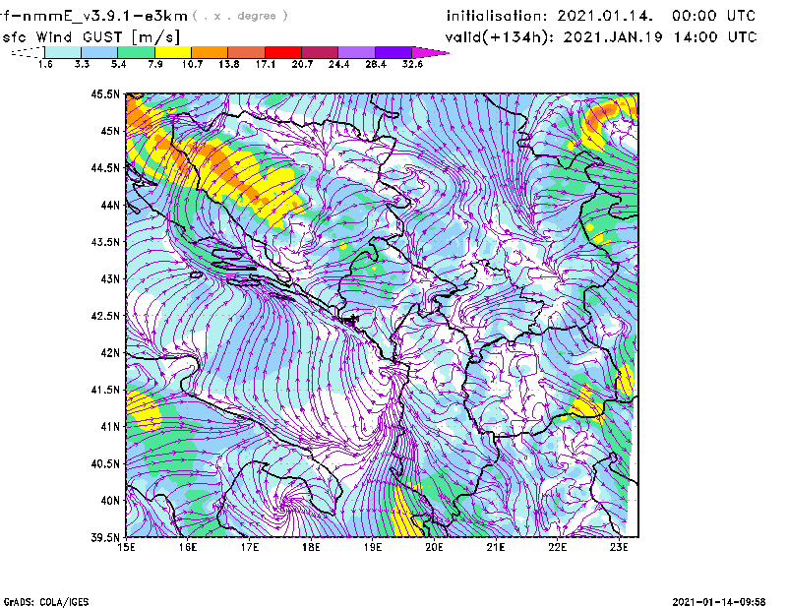Viewport: 787px width, 608px height.
Task: Select the "valid(+134h): 2021.JAN.19 14:00 UTC" line
Action: point(601,37)
